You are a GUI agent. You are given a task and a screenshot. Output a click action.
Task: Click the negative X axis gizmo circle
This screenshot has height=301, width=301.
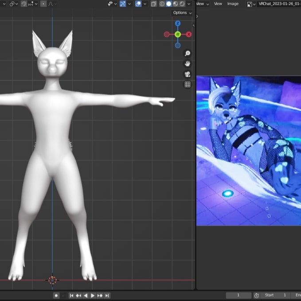(167, 35)
